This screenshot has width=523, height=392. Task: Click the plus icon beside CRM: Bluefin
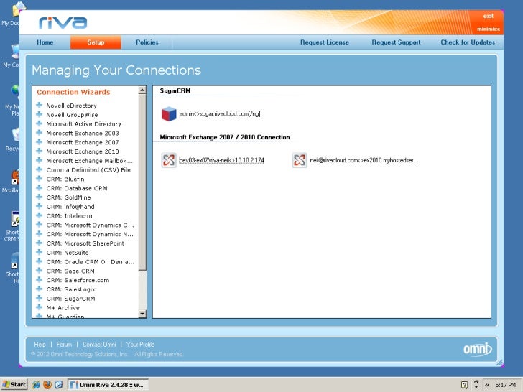(40, 179)
